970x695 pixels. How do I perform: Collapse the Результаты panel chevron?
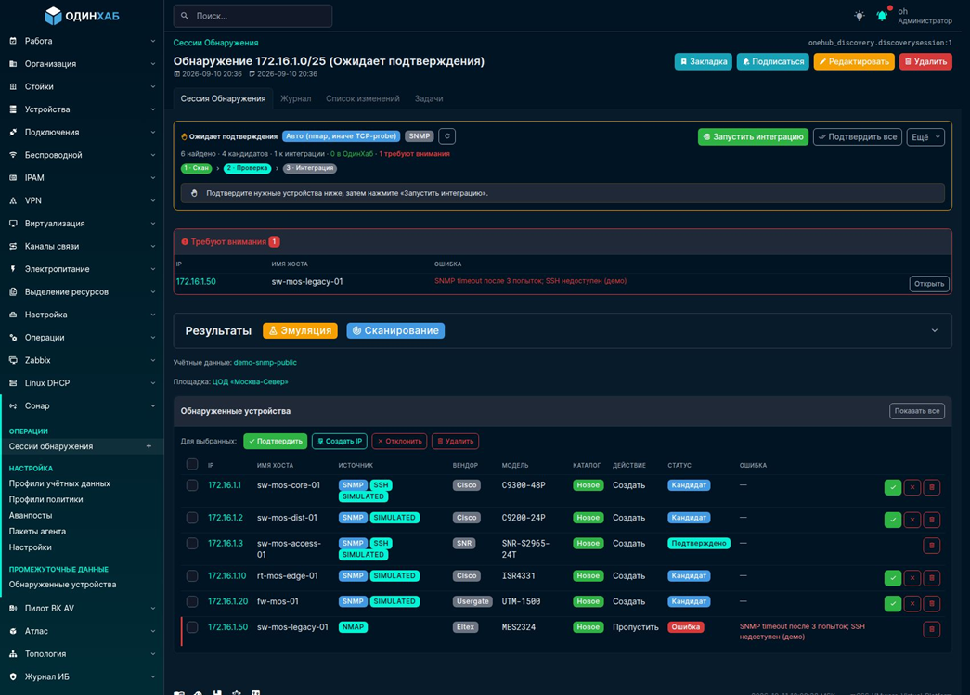(x=935, y=331)
